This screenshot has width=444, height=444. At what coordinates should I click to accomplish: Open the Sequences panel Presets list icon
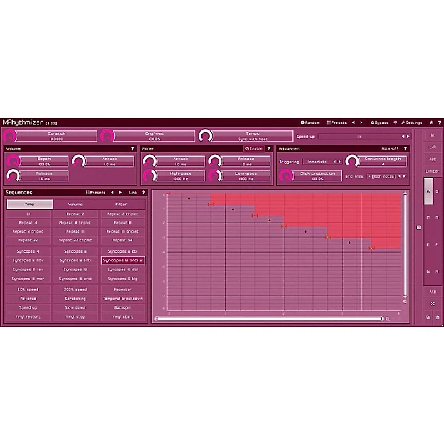87,191
